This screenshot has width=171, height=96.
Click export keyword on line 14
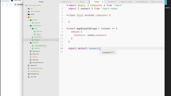click(72, 49)
